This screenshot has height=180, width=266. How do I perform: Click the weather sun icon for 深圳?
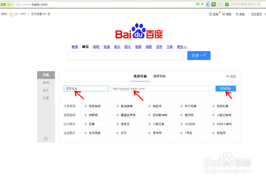(x=11, y=14)
